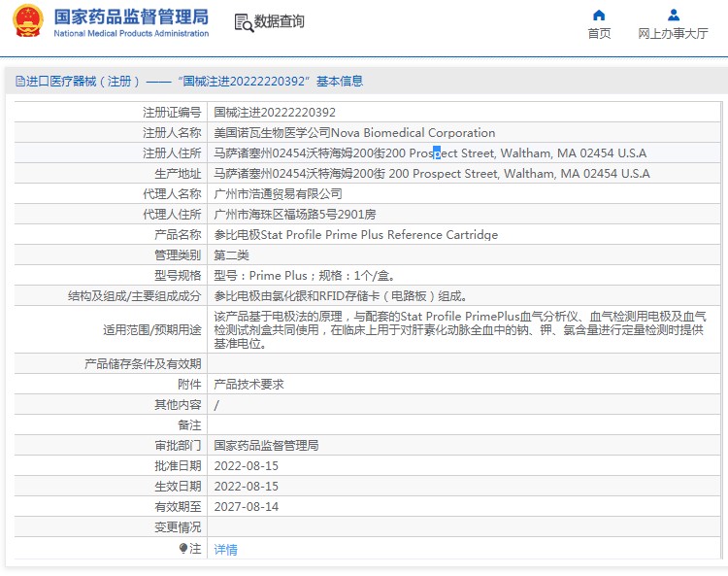728x576 pixels.
Task: Click the 产品储存条件及有效期 label
Action: point(143,364)
